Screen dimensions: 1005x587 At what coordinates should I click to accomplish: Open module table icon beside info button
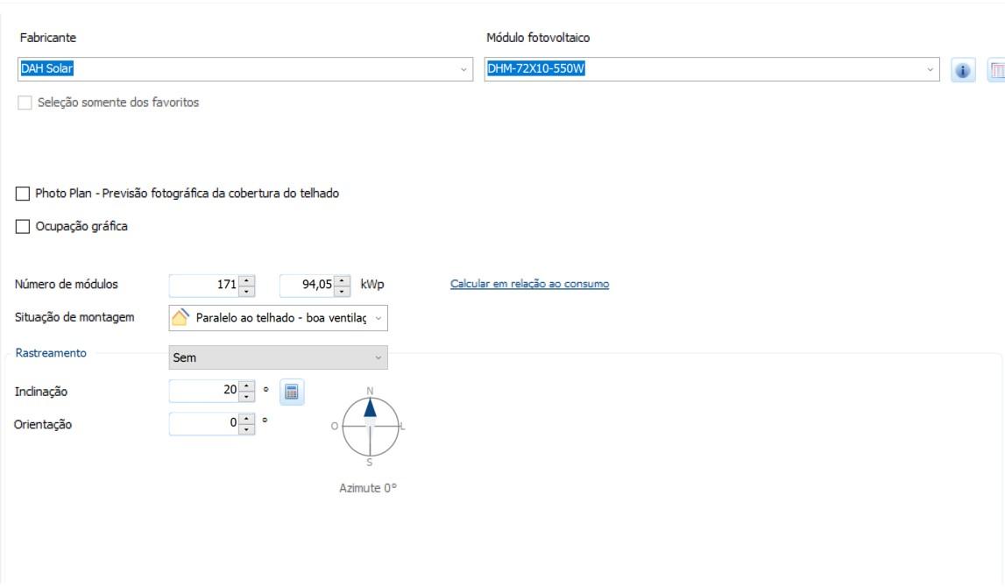pyautogui.click(x=996, y=70)
